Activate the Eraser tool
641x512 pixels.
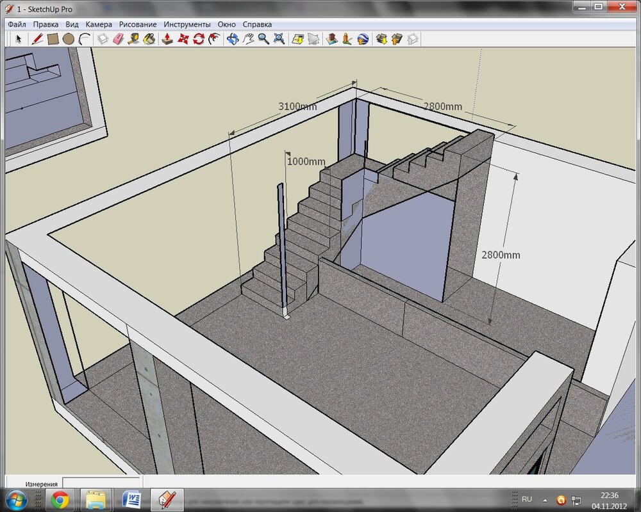click(118, 39)
